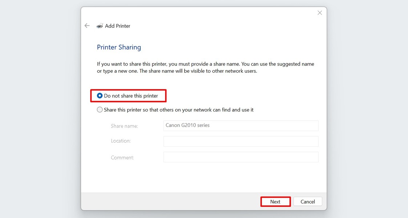This screenshot has height=218, width=408.
Task: Click the "Printer Sharing" heading
Action: pyautogui.click(x=119, y=47)
